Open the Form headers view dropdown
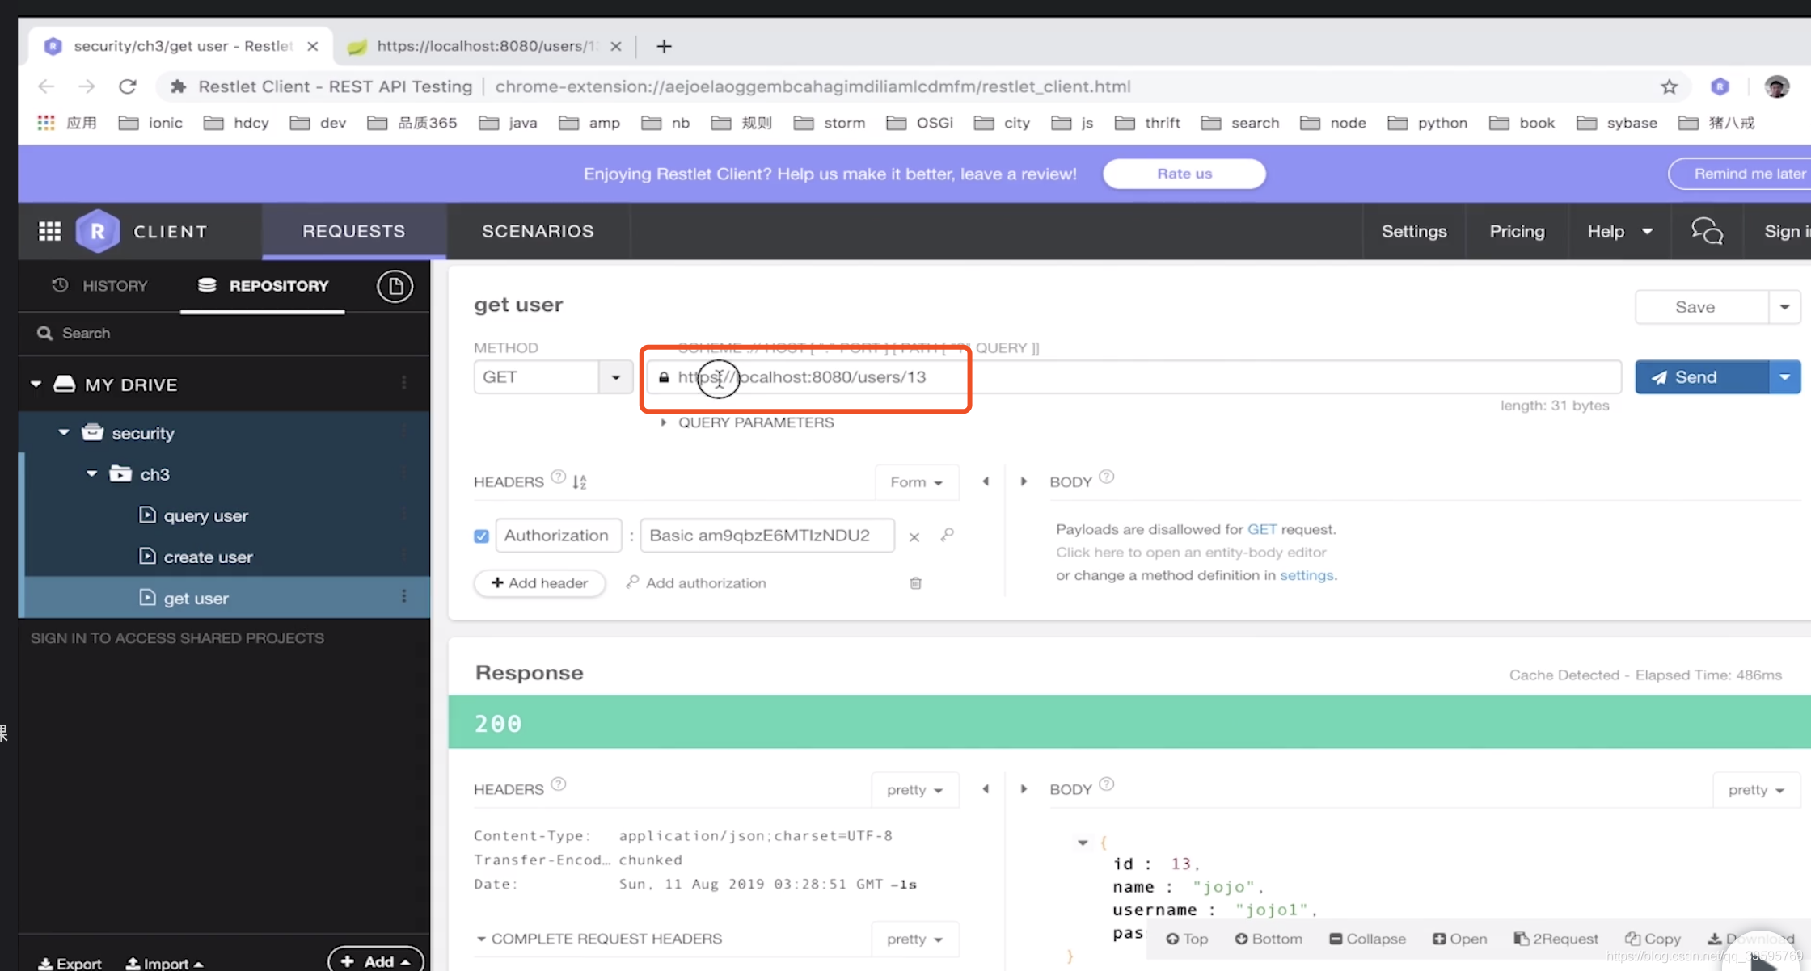 click(x=916, y=482)
